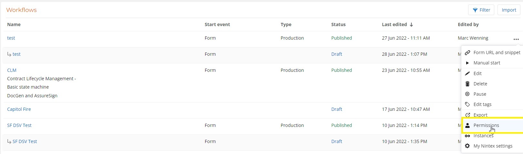The height and width of the screenshot is (154, 523).
Task: Open the Capitol Fire workflow
Action: click(x=19, y=109)
